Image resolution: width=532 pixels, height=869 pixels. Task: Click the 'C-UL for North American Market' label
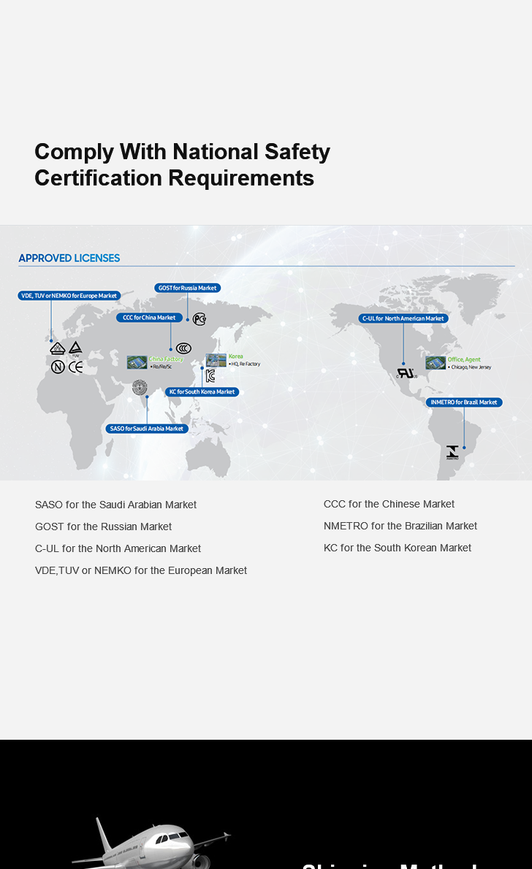tap(403, 318)
